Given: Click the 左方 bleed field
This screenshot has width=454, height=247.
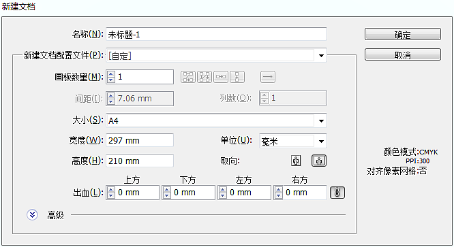Looking at the screenshot, I should click(x=249, y=193).
